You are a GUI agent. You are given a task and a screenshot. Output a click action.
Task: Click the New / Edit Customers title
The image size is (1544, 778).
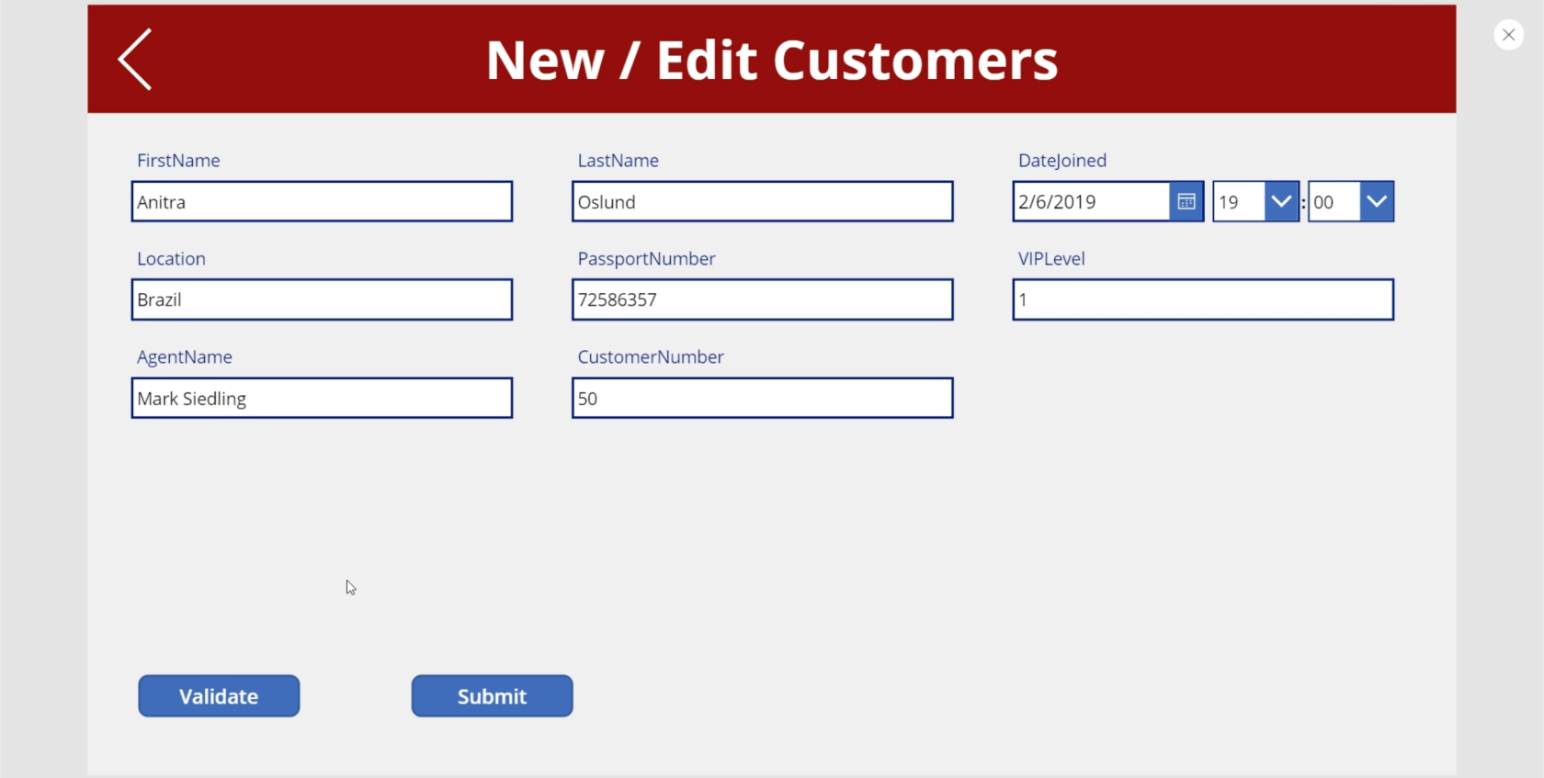click(772, 61)
